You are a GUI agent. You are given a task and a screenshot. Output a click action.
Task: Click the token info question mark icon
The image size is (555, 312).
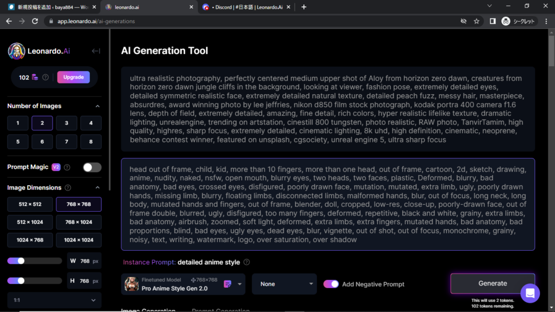(x=46, y=77)
